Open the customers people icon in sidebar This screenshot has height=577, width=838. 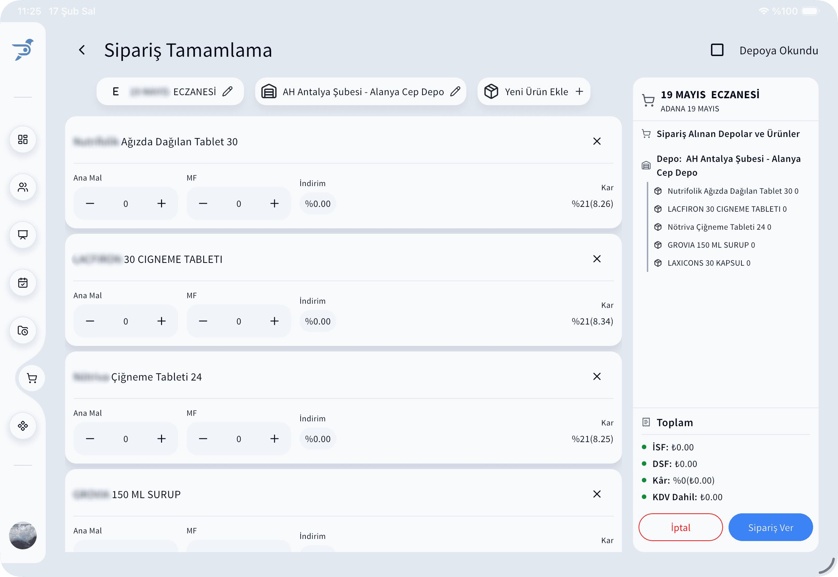[23, 187]
